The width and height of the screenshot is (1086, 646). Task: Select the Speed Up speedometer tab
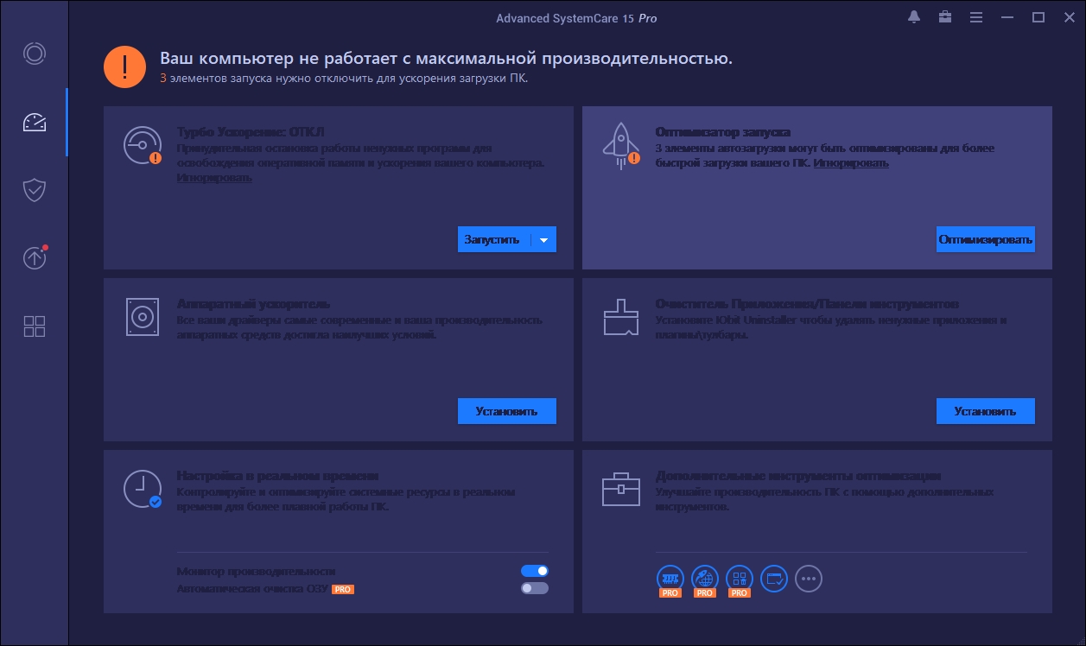[34, 122]
